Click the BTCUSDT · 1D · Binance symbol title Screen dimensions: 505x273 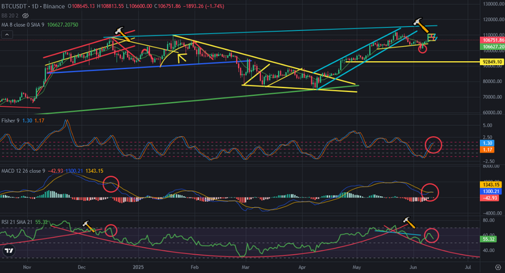click(33, 6)
